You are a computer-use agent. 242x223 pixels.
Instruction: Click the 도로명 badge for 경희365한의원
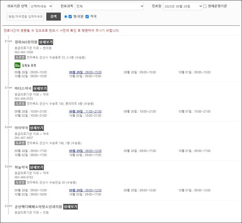[20, 57]
